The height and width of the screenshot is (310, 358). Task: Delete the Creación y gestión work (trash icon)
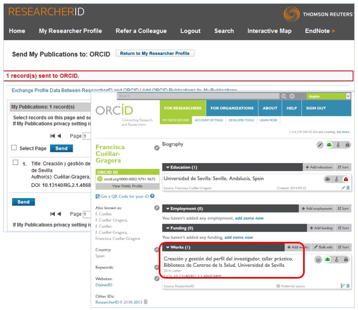348,285
